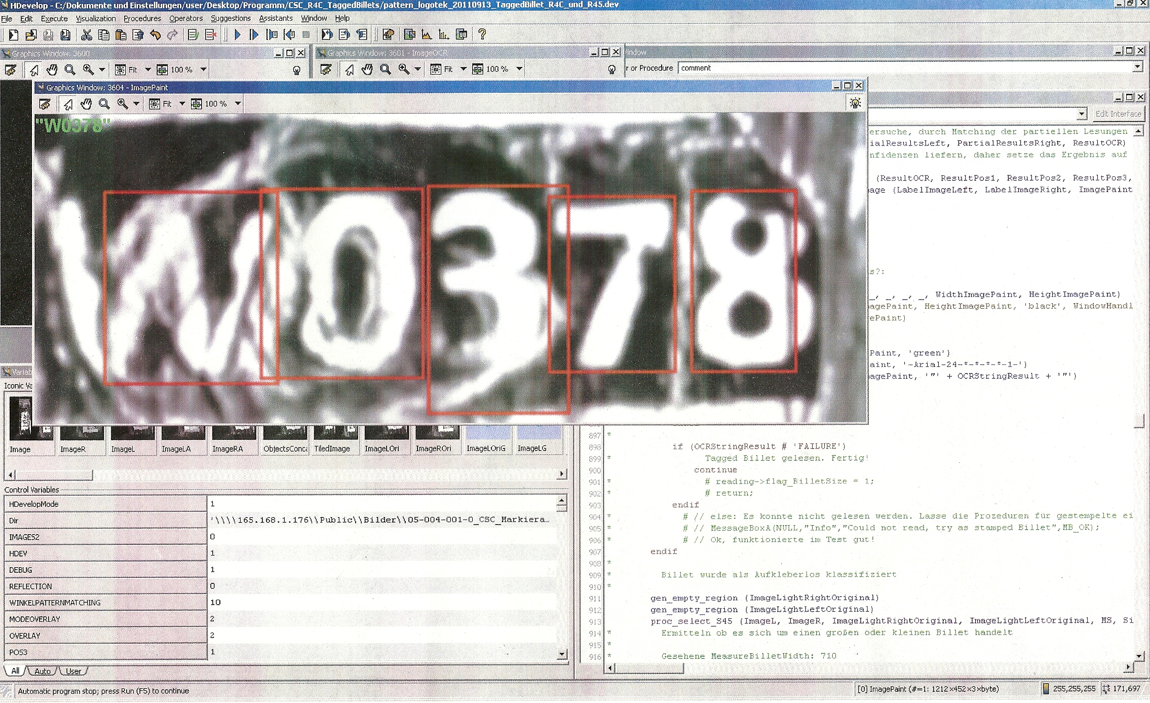Open the comment procedure combo box
Image resolution: width=1150 pixels, height=703 pixels.
(1137, 67)
